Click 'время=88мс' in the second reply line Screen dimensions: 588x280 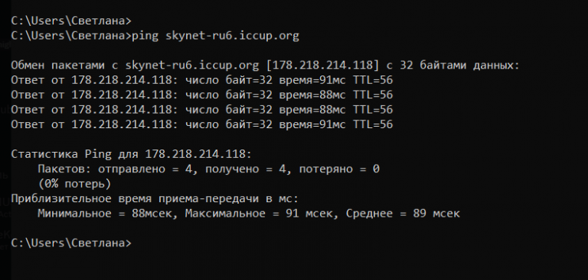tap(312, 95)
